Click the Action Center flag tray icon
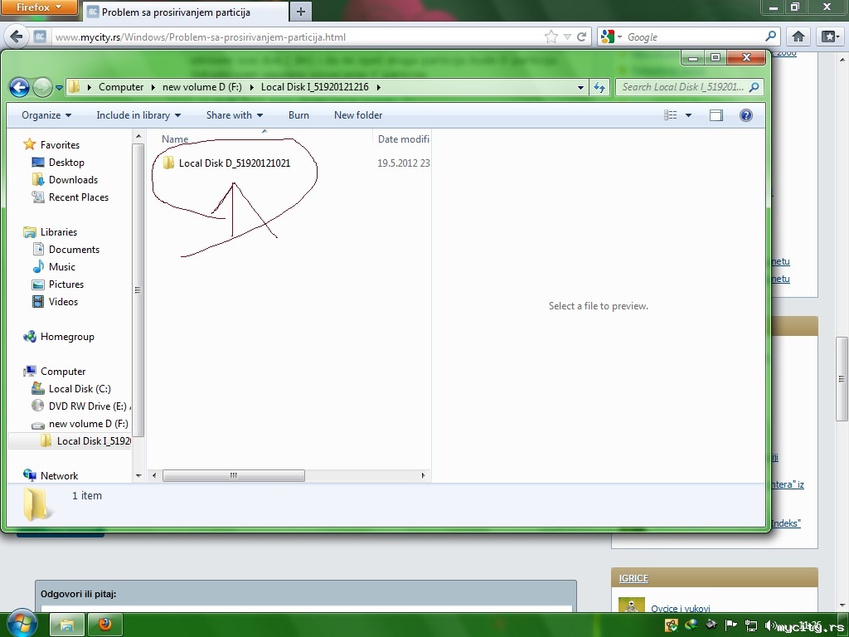849x637 pixels. [x=731, y=625]
